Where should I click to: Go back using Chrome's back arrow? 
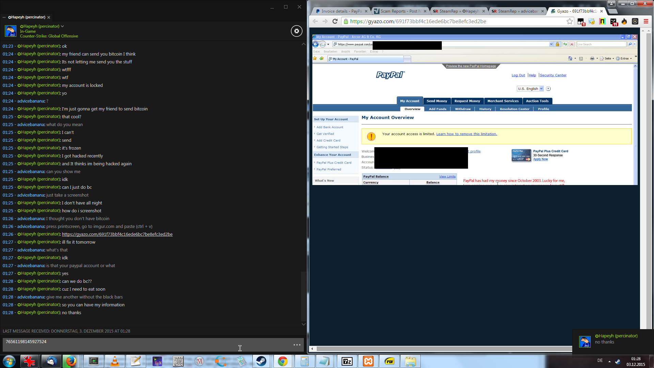[x=315, y=21]
